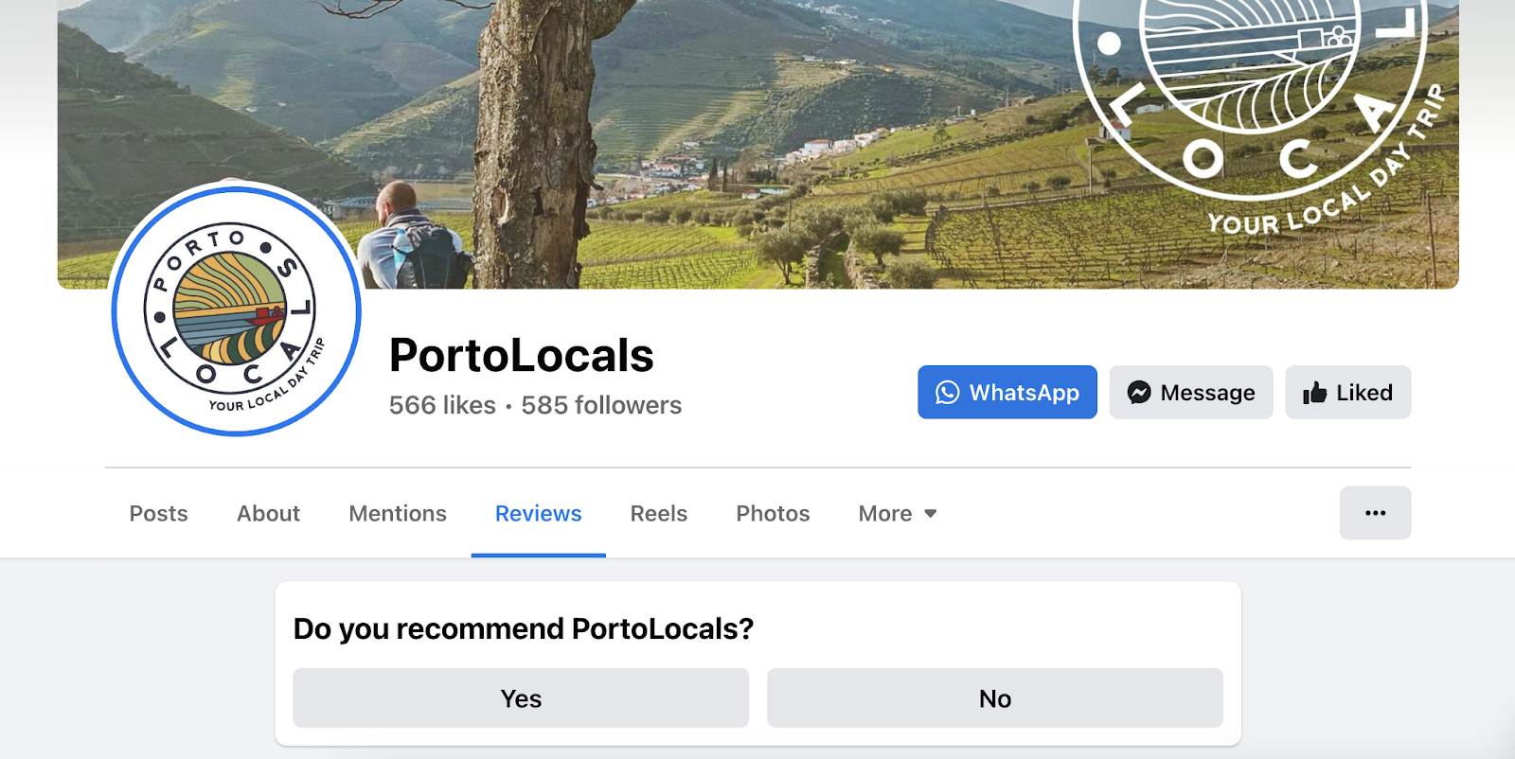The height and width of the screenshot is (759, 1515).
Task: Click the Messenger icon on Message button
Action: [1139, 393]
